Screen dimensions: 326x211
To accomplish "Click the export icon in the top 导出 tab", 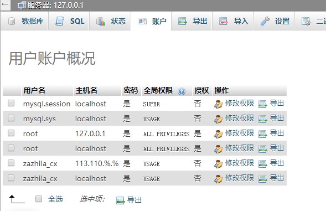I will [x=183, y=21].
